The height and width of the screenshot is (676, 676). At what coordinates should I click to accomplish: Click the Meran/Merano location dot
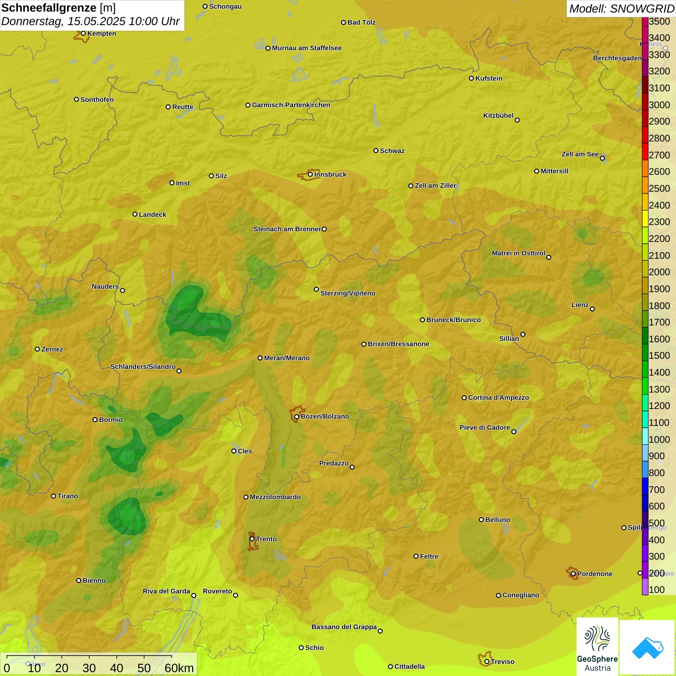point(260,358)
